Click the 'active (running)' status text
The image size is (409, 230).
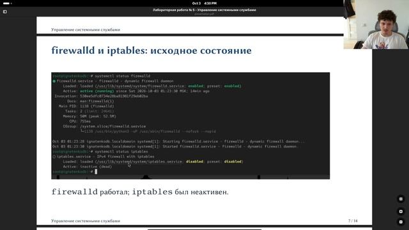(x=97, y=91)
